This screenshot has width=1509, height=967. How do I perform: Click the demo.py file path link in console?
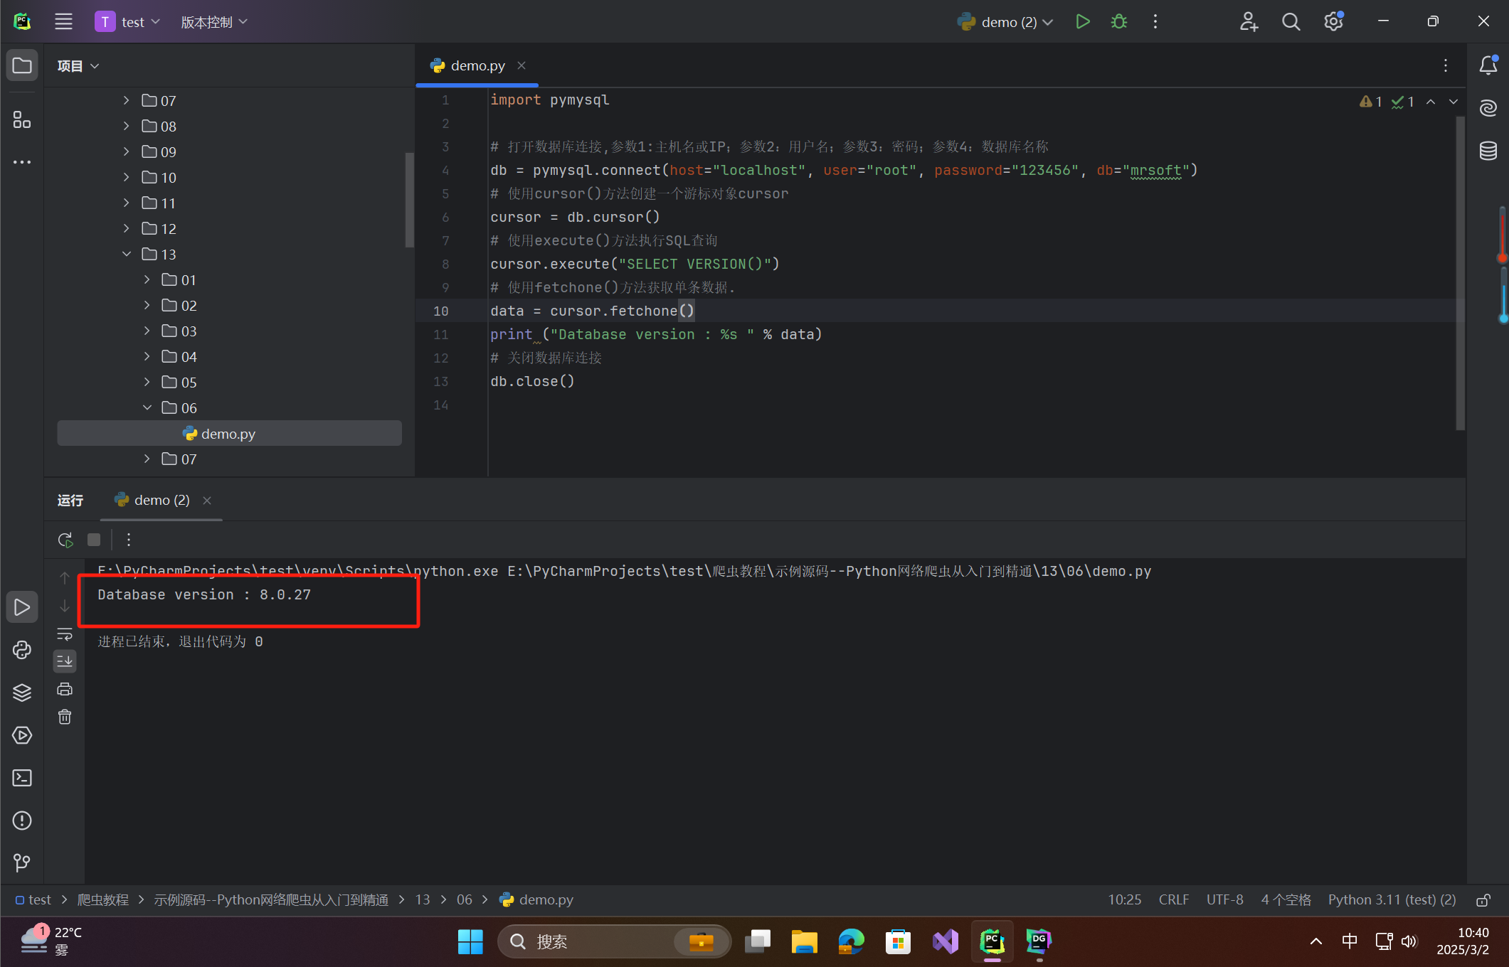[829, 571]
